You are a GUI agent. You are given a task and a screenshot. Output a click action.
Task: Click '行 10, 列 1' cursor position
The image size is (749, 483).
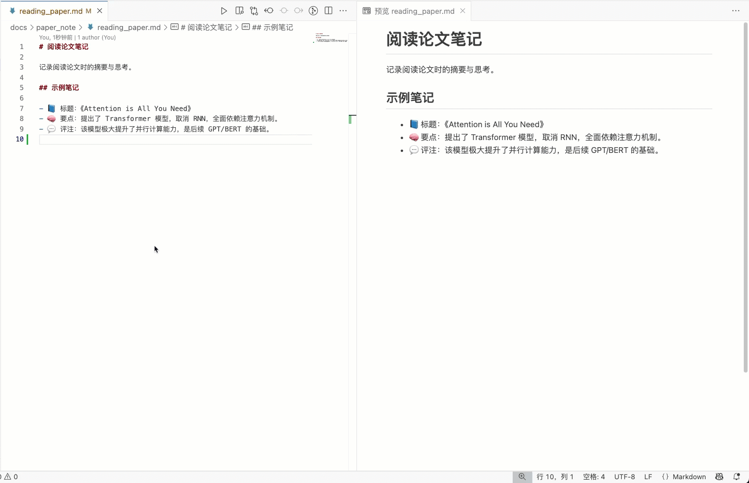coord(555,476)
